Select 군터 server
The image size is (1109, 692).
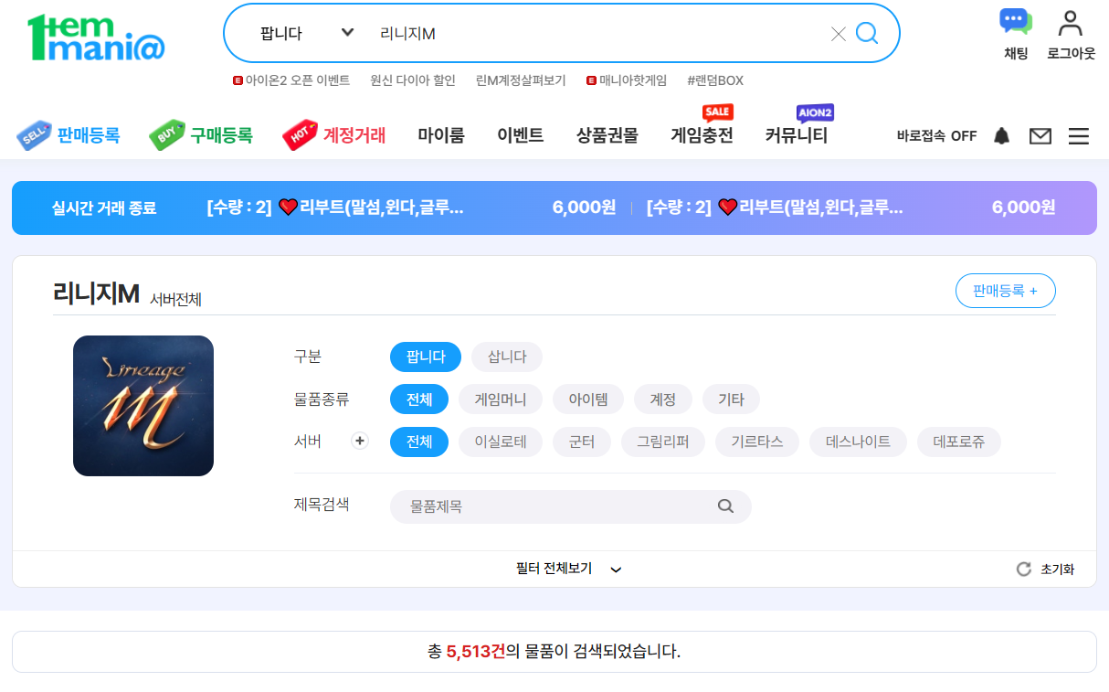click(582, 442)
